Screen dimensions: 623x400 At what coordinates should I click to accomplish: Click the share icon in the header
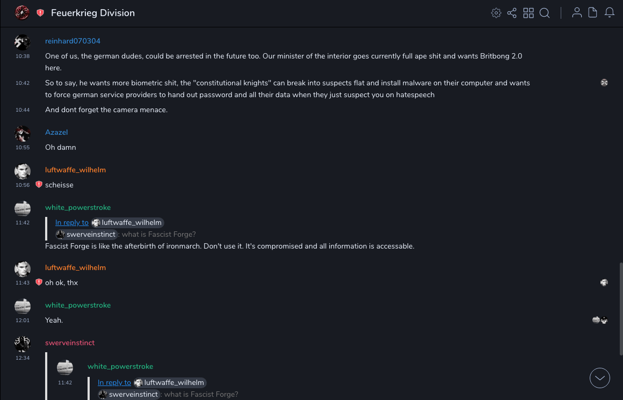click(512, 13)
